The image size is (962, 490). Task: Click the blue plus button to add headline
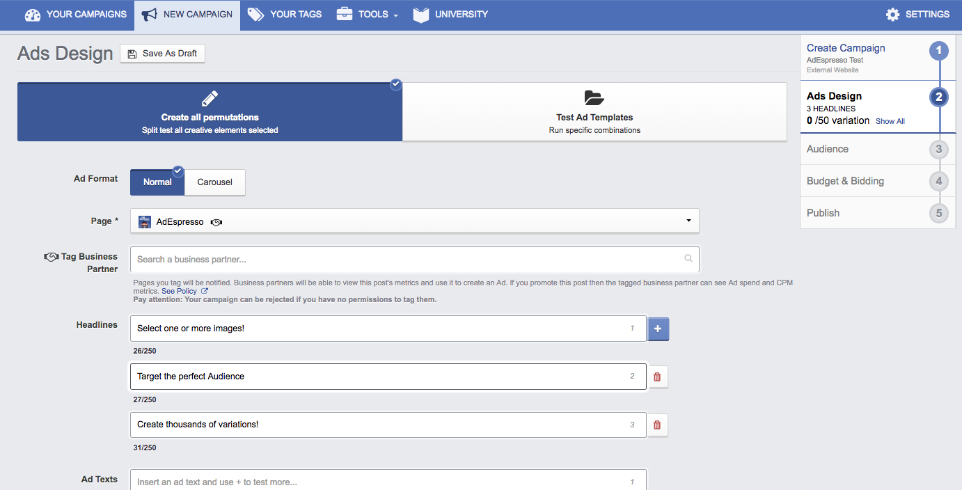tap(658, 328)
